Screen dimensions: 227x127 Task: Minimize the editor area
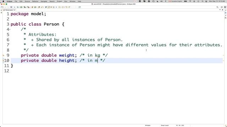click(x=220, y=10)
